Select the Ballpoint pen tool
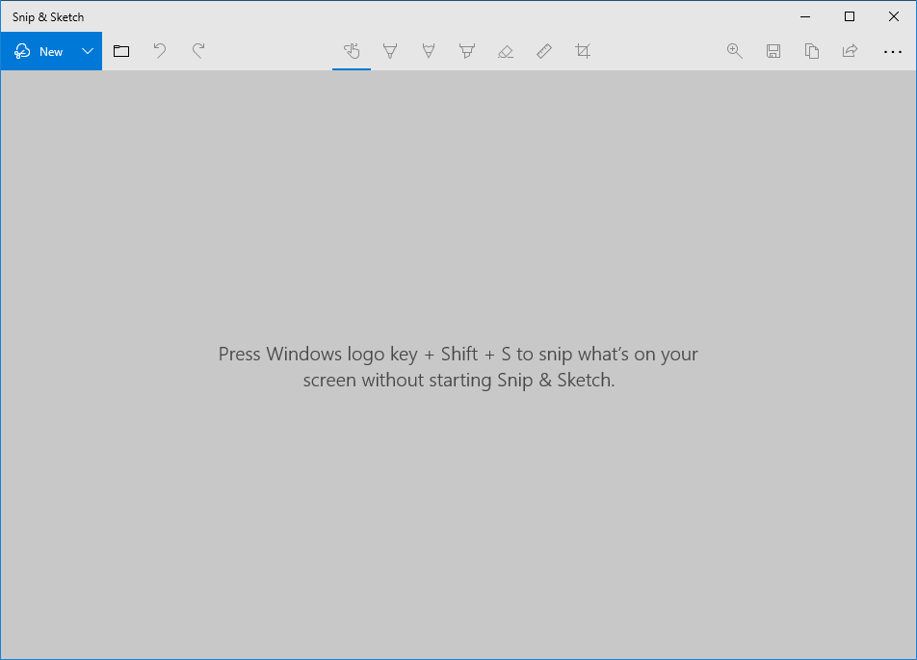917x660 pixels. pos(390,51)
